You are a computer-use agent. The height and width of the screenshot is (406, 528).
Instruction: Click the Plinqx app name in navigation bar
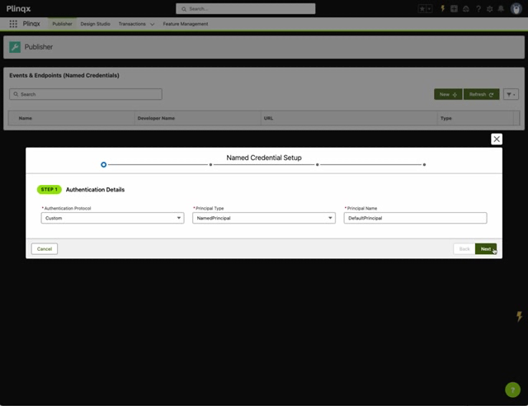pos(31,24)
